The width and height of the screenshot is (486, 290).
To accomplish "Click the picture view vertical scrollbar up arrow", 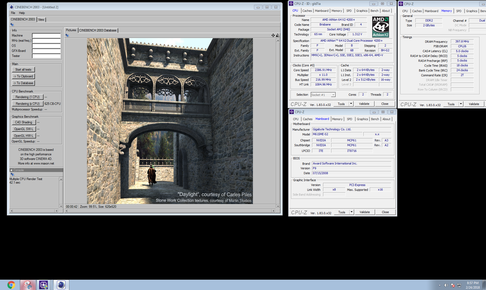I will click(278, 40).
